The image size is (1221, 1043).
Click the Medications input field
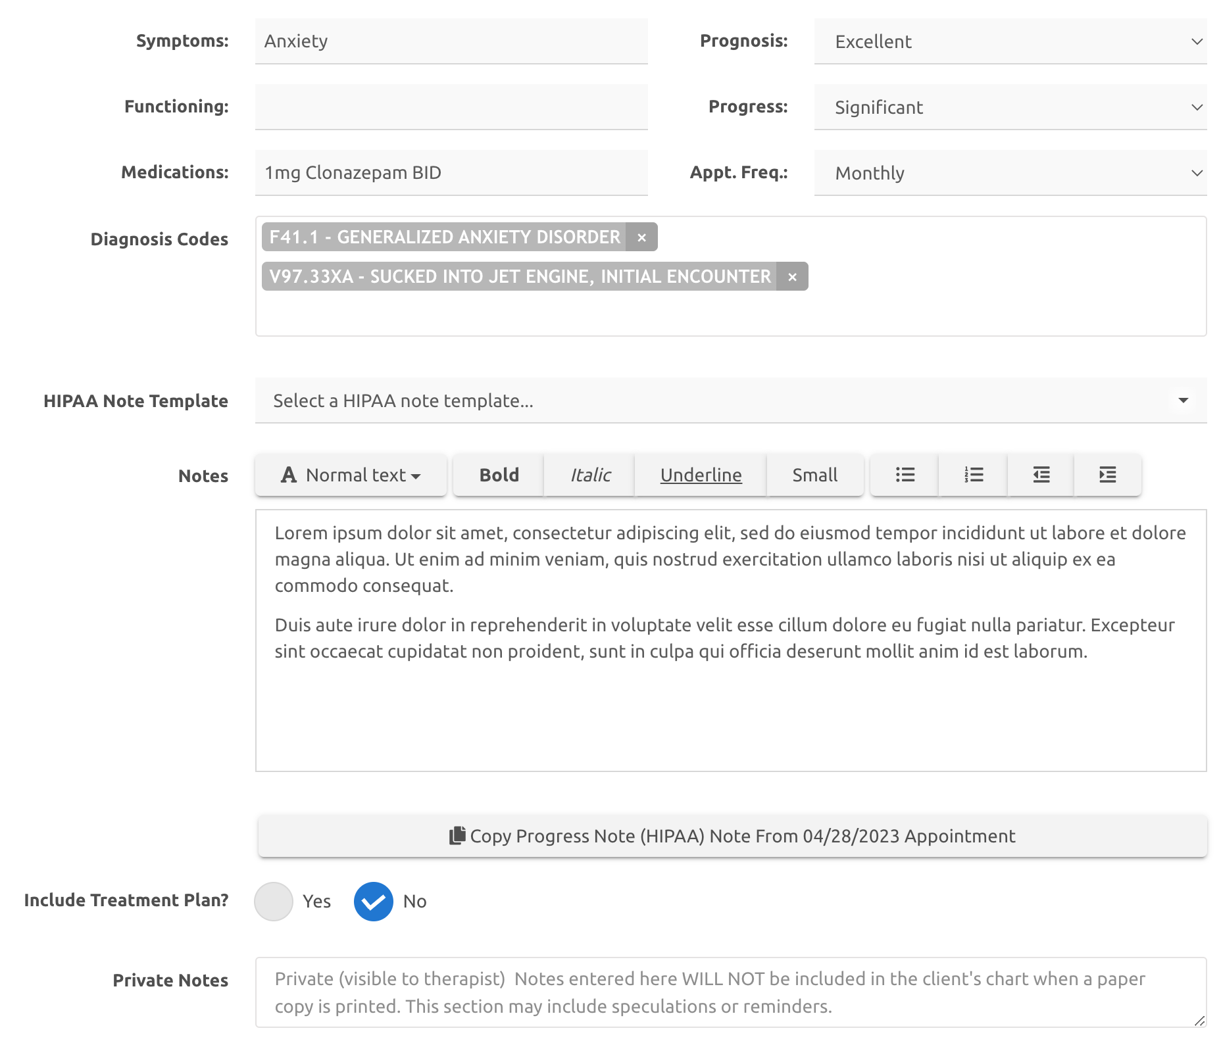pyautogui.click(x=451, y=173)
